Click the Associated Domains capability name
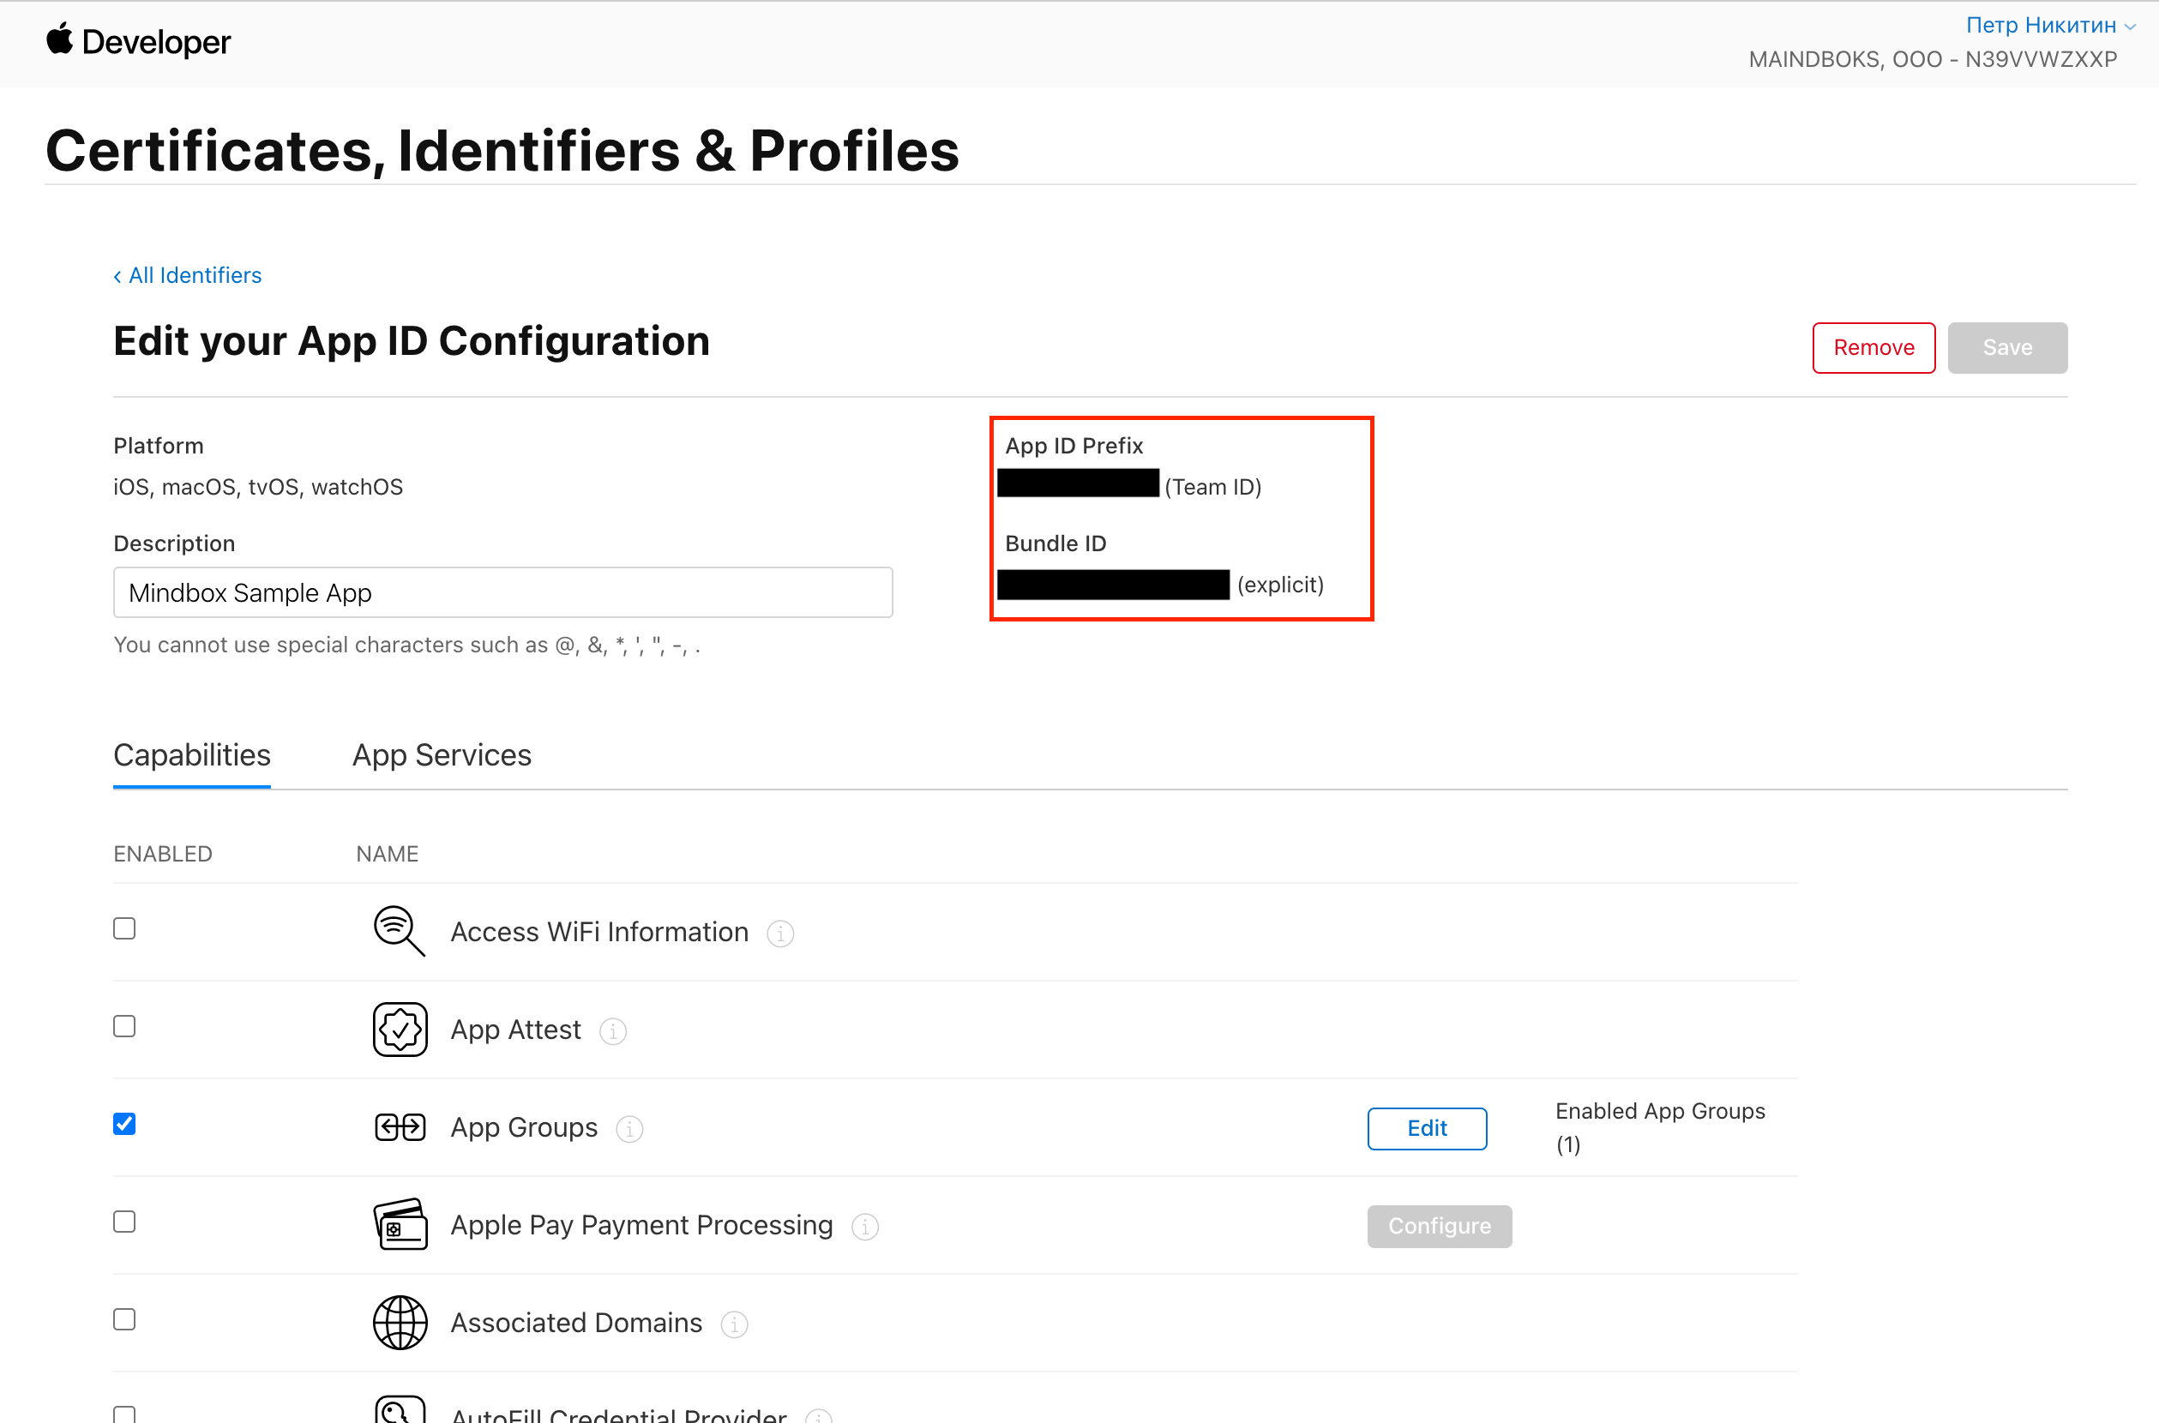 (576, 1324)
